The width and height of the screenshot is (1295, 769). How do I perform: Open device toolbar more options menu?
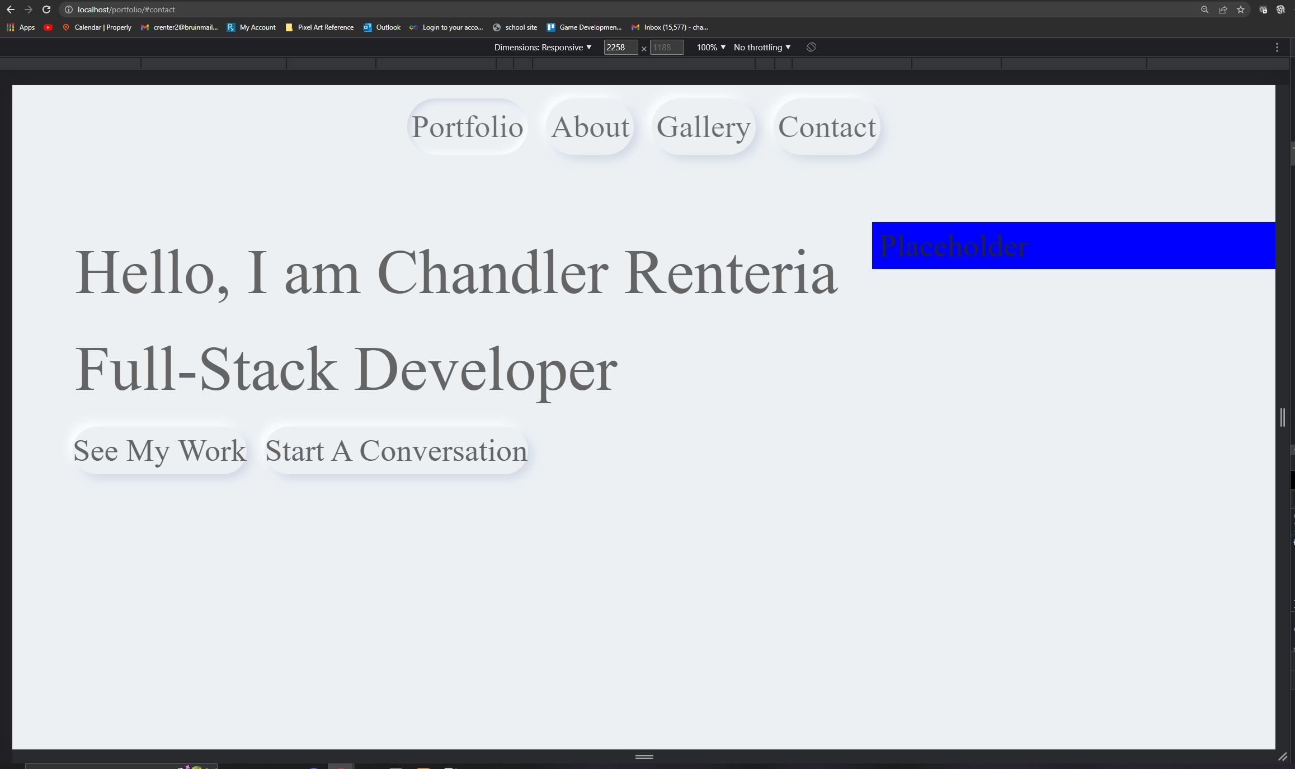1277,48
